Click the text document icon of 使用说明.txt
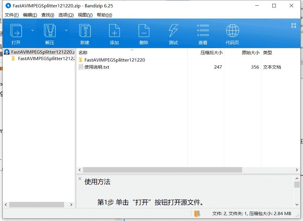The image size is (303, 221). pyautogui.click(x=81, y=67)
